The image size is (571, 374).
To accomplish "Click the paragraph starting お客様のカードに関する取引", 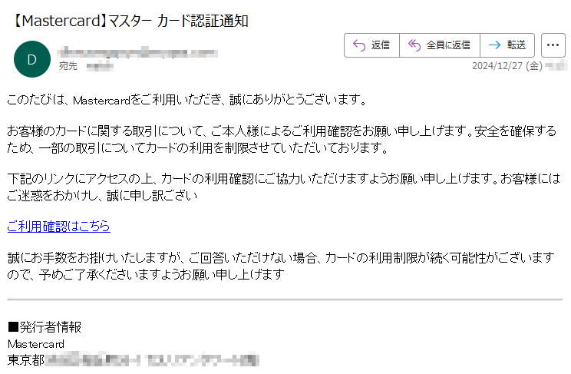I will [282, 139].
